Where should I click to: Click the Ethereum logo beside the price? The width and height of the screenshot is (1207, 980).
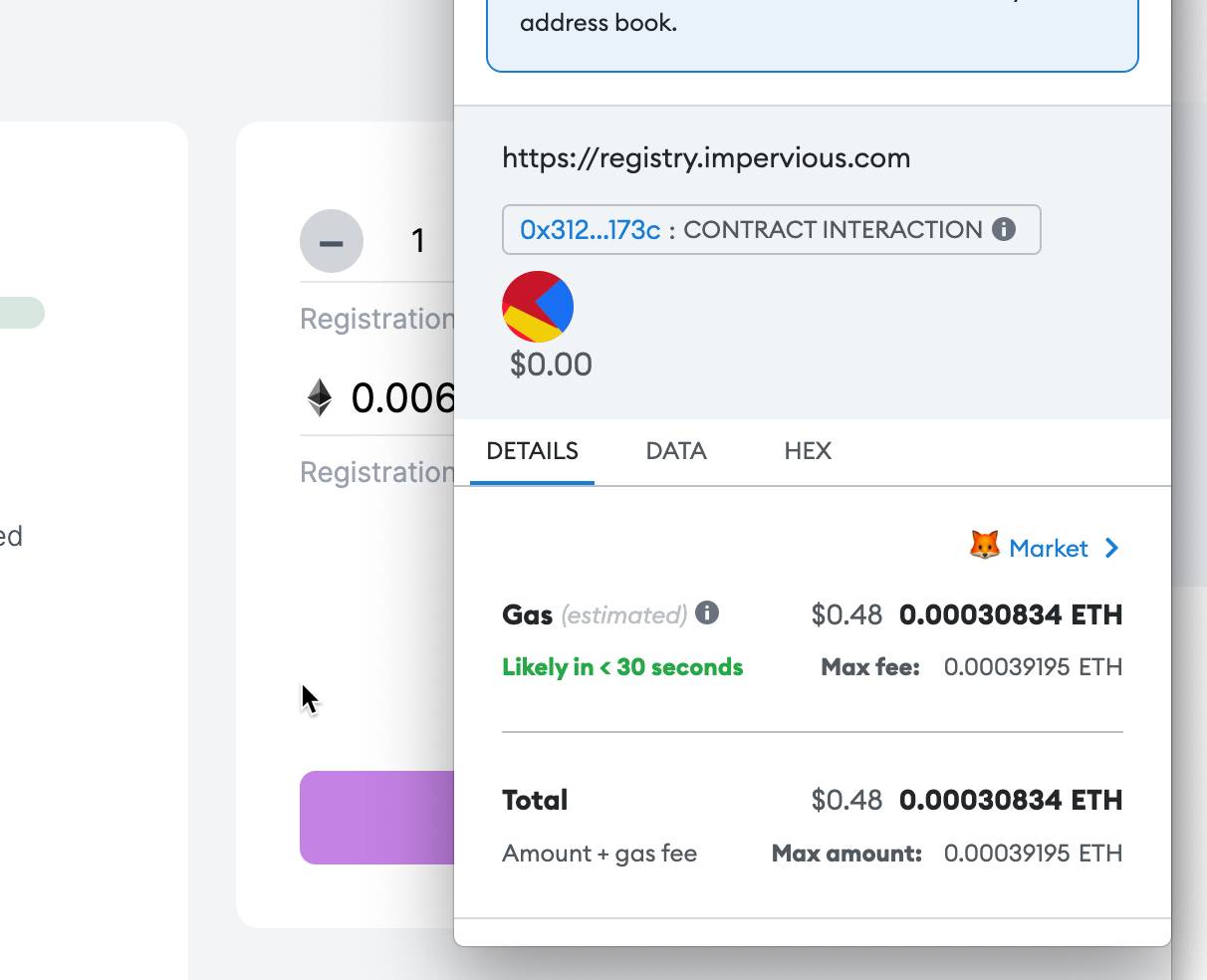tap(319, 397)
